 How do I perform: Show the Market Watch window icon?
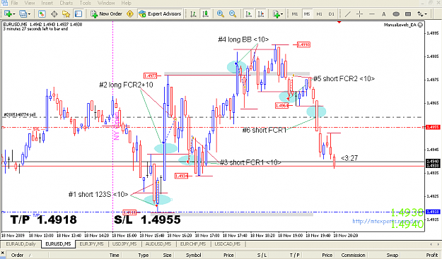click(x=42, y=13)
